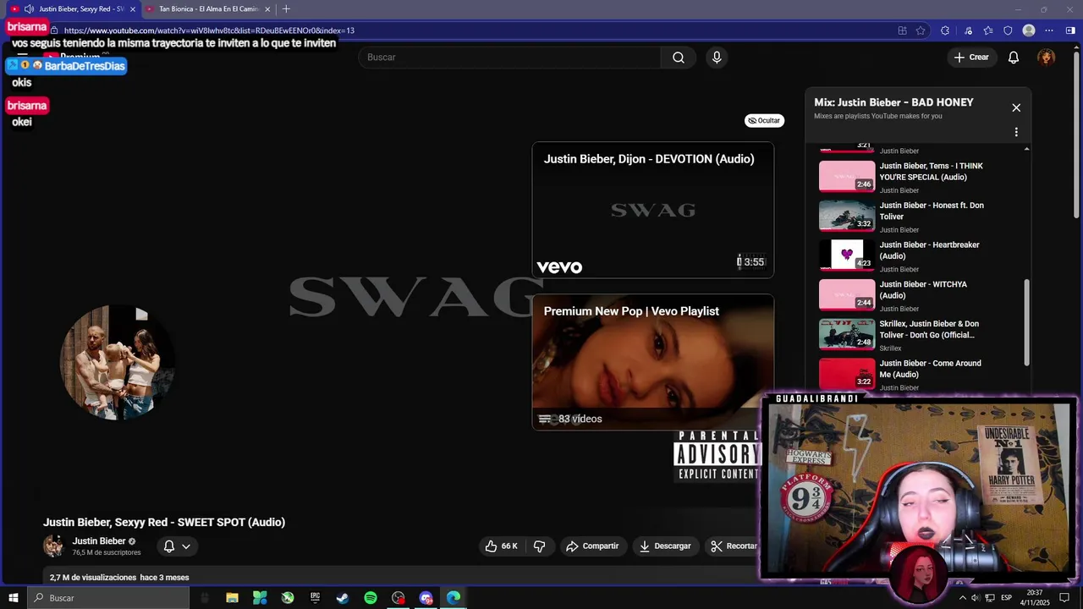Viewport: 1083px width, 609px height.
Task: Click the split screen icon in address bar
Action: coord(903,30)
